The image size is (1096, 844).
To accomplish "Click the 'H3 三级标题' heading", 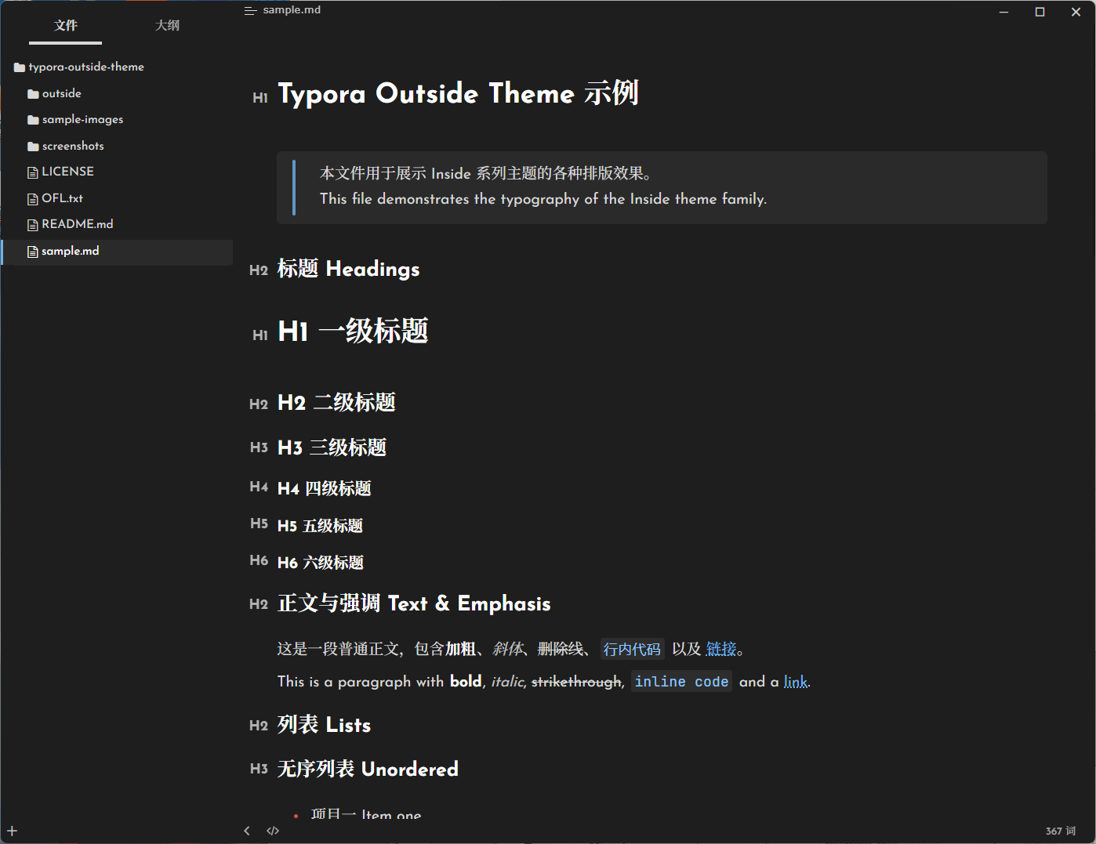I will (332, 447).
